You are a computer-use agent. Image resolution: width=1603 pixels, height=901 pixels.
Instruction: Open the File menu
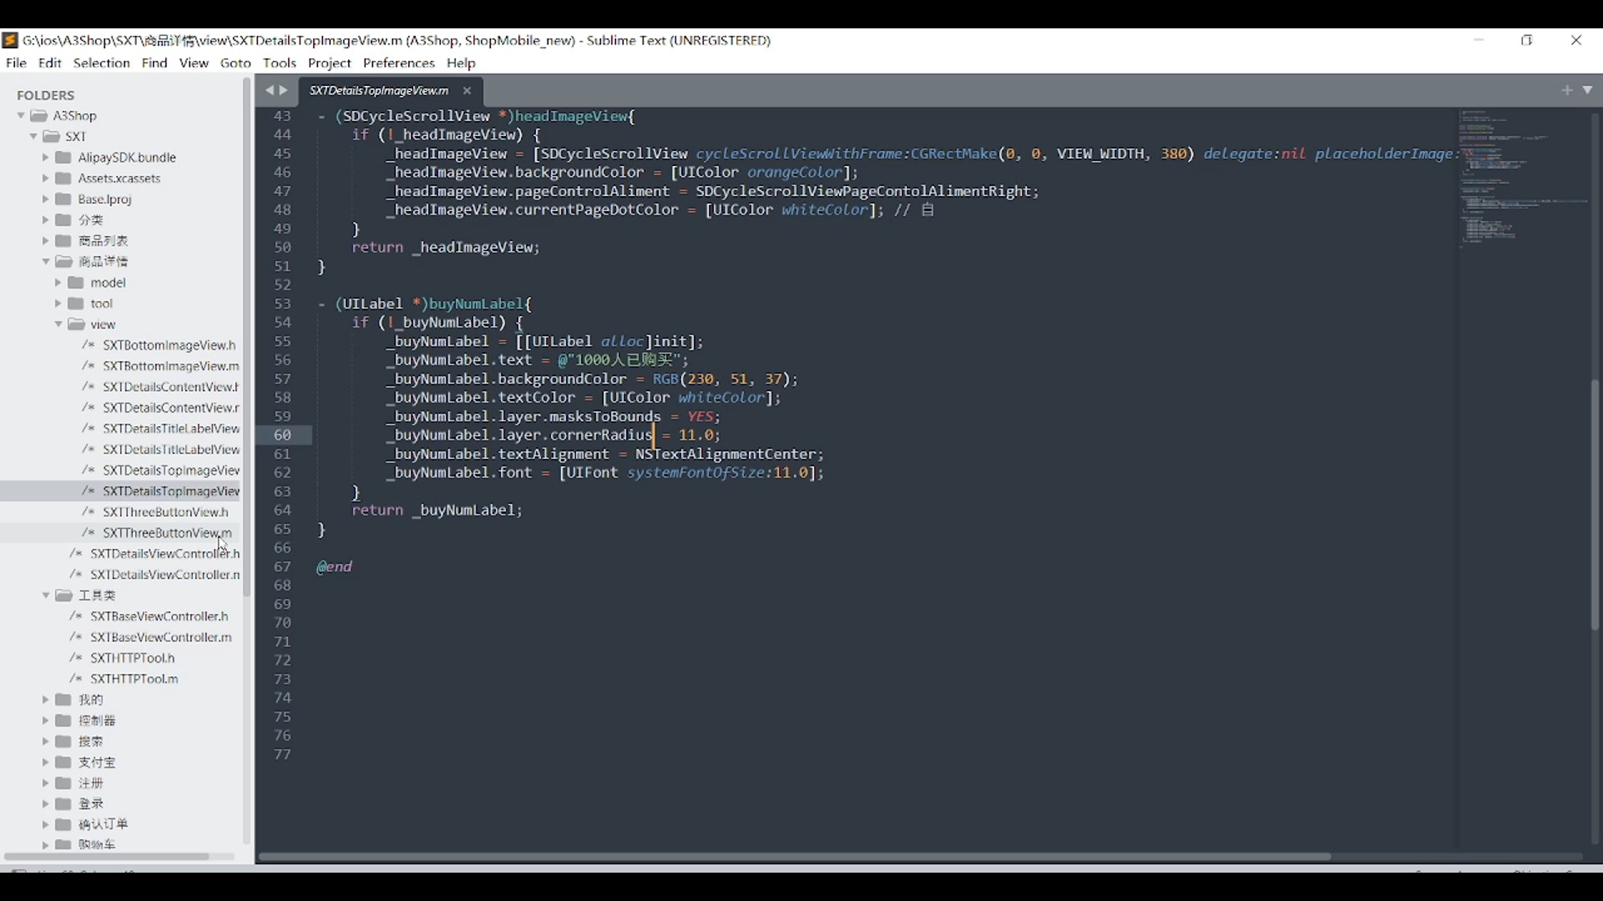[x=16, y=63]
